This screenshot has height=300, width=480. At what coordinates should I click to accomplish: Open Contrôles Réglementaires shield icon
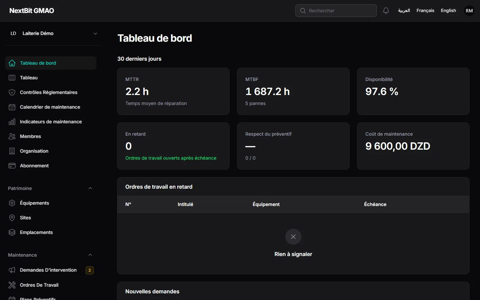point(12,92)
